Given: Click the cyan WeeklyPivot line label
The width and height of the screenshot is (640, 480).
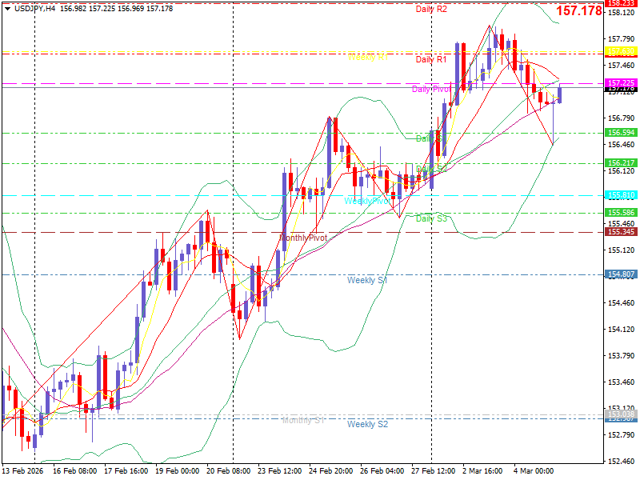Looking at the screenshot, I should point(367,201).
